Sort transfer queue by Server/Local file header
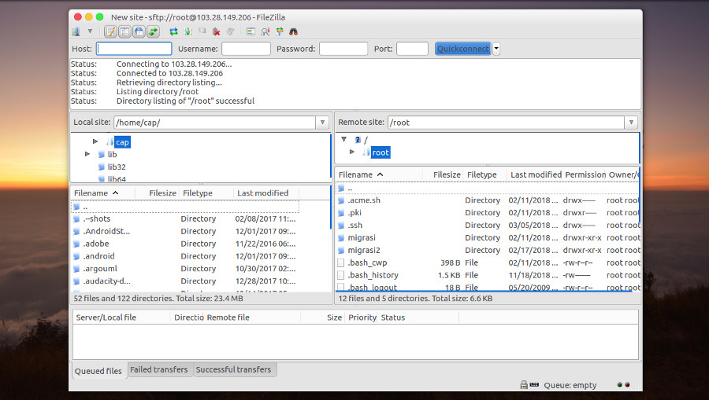This screenshot has width=709, height=400. (122, 317)
